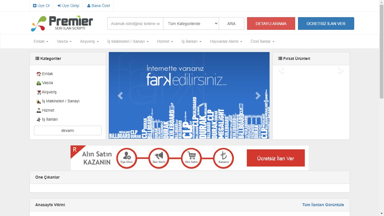This screenshot has width=384, height=216.
Task: Advance the banner with the right carousel arrow
Action: pyautogui.click(x=258, y=96)
